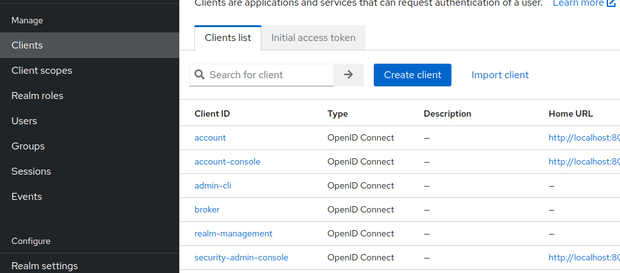
Task: Open the account-console client
Action: click(x=227, y=162)
